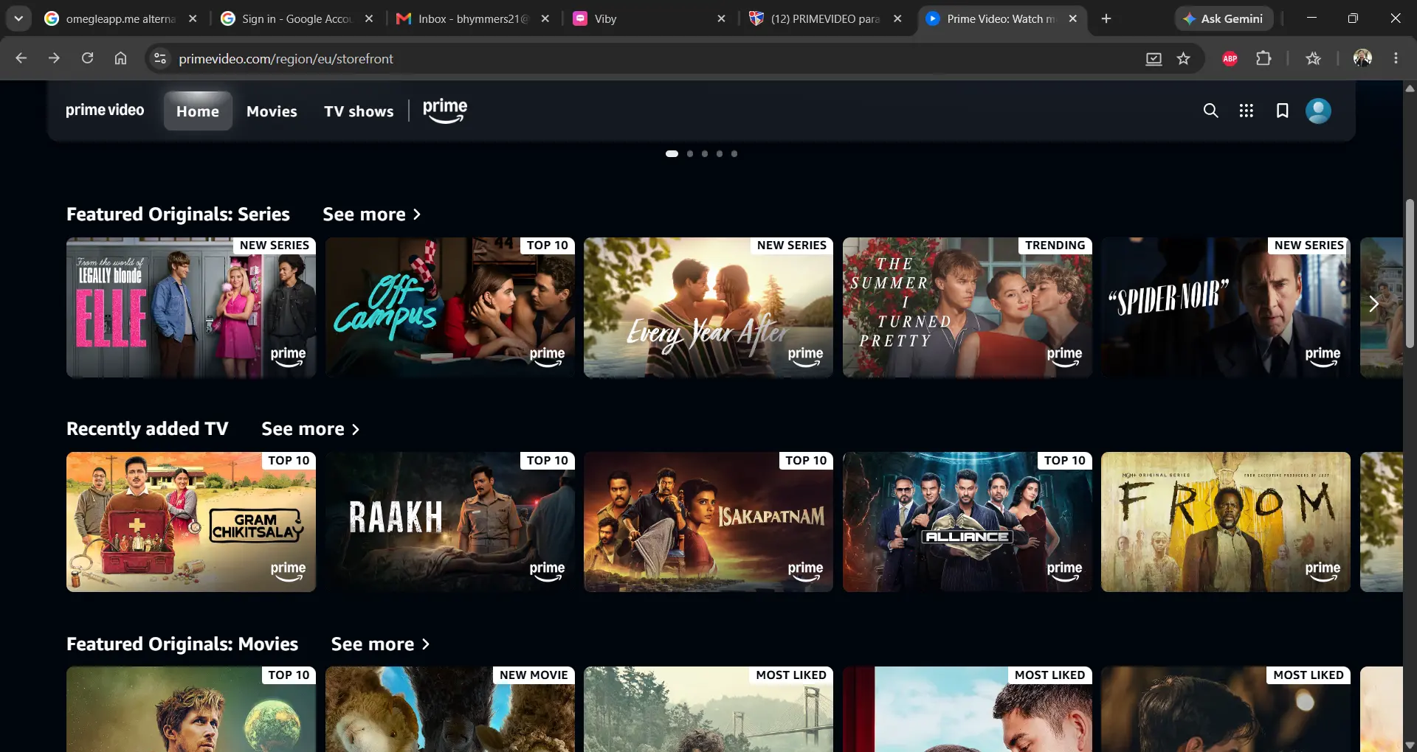Bookmark this page with star icon
1417x752 pixels.
point(1184,58)
